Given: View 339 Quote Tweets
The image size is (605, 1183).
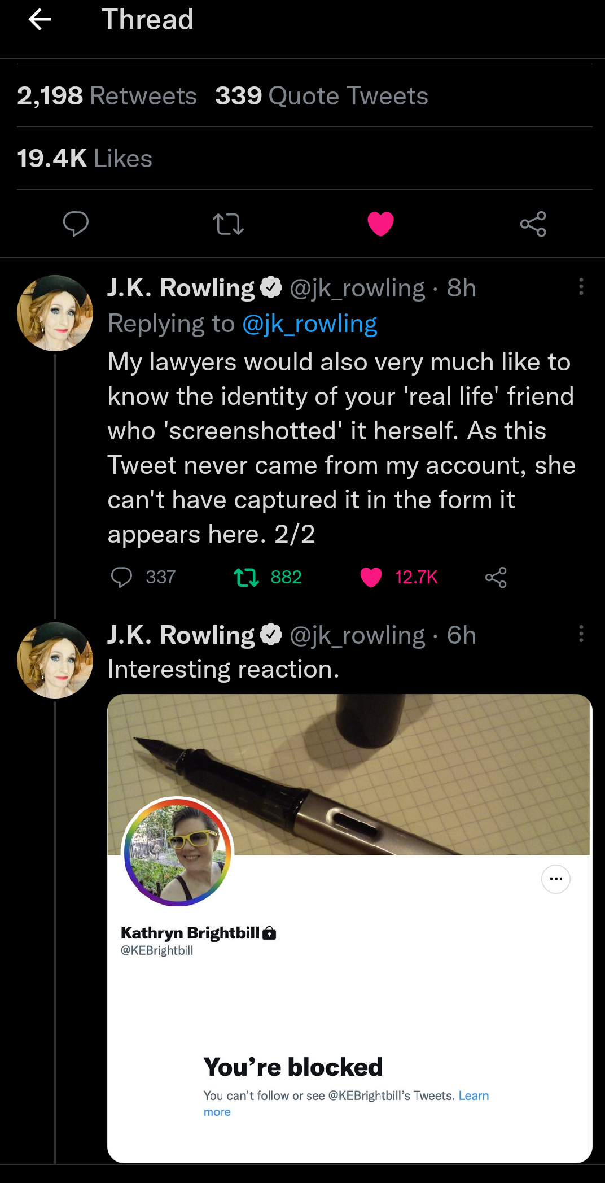Looking at the screenshot, I should [x=322, y=95].
